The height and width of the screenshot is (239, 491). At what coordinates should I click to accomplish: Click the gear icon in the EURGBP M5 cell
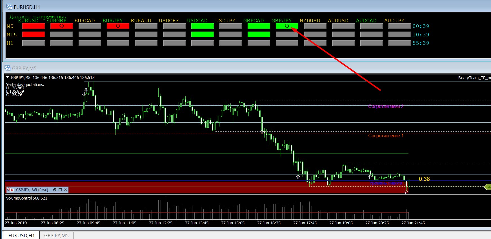62,26
